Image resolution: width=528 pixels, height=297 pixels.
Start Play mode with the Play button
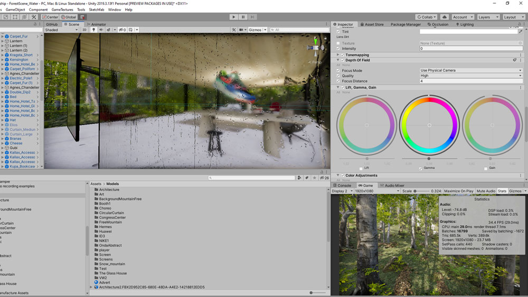point(234,17)
